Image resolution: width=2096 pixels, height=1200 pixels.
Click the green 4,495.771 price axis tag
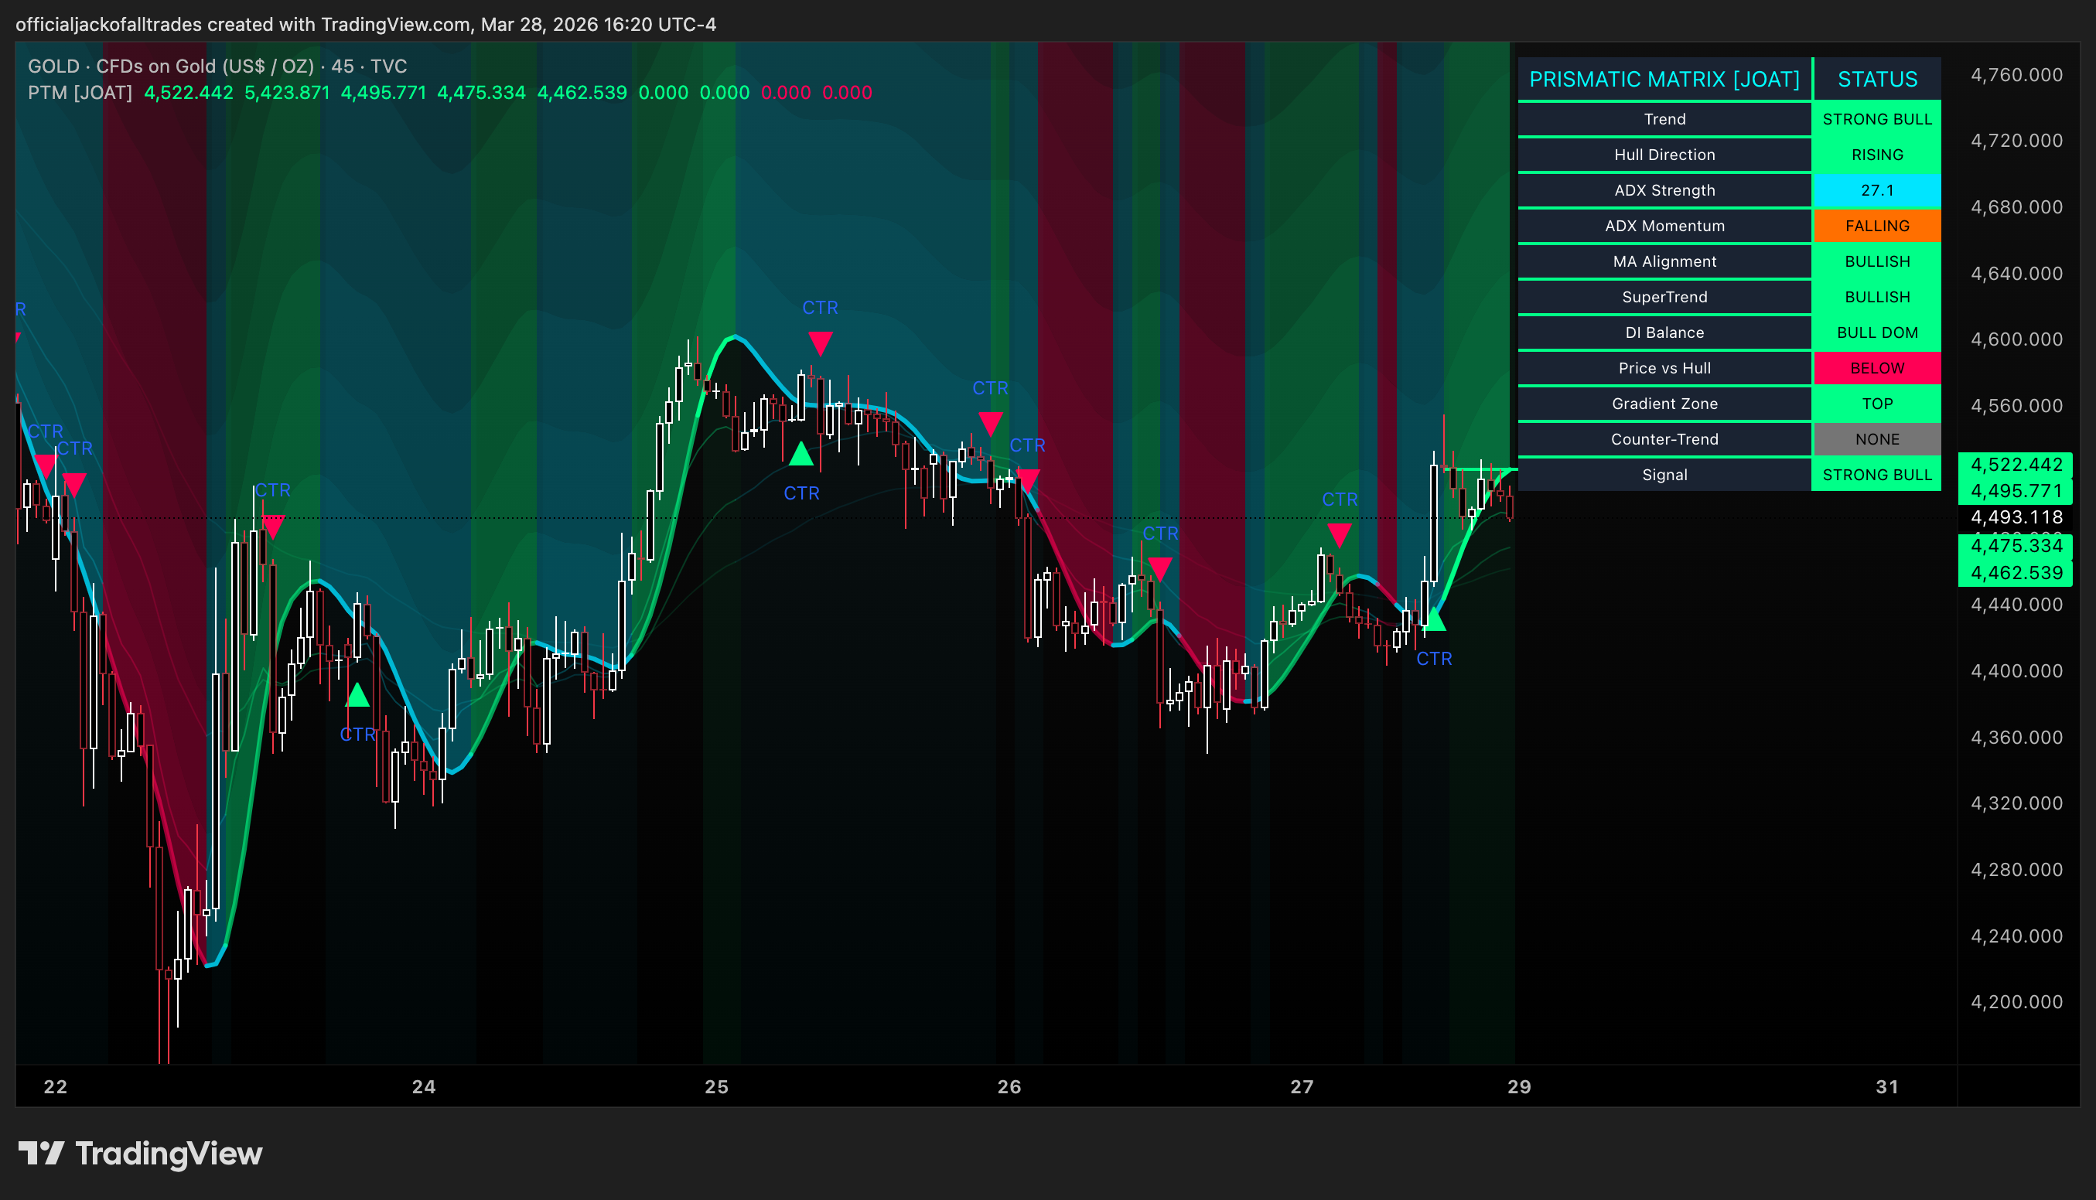click(x=2016, y=491)
